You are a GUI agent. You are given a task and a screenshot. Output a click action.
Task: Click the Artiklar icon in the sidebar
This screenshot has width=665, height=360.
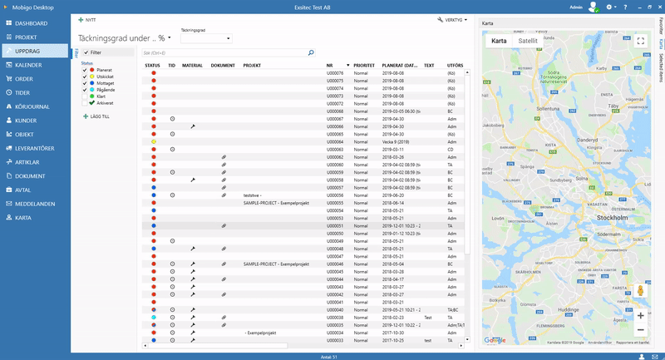pos(9,162)
